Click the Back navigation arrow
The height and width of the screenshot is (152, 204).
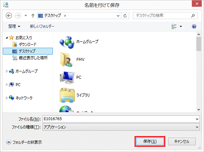pyautogui.click(x=9, y=16)
